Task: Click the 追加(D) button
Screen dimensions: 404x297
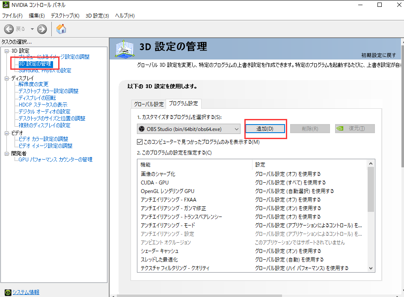Action: (265, 128)
